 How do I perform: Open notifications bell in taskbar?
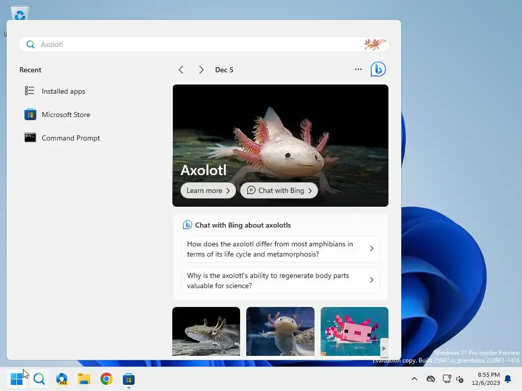pyautogui.click(x=508, y=379)
